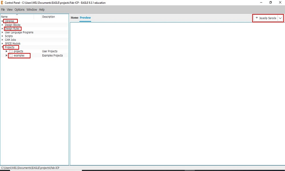This screenshot has height=171, width=285.
Task: Click the EAGLE application logo icon
Action: [x=2, y=3]
